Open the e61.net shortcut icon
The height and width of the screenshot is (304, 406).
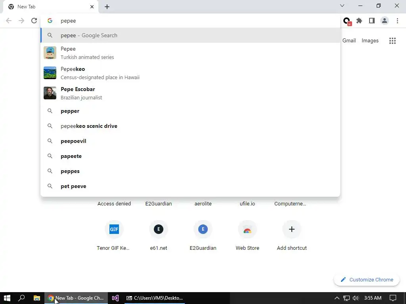coord(159,229)
